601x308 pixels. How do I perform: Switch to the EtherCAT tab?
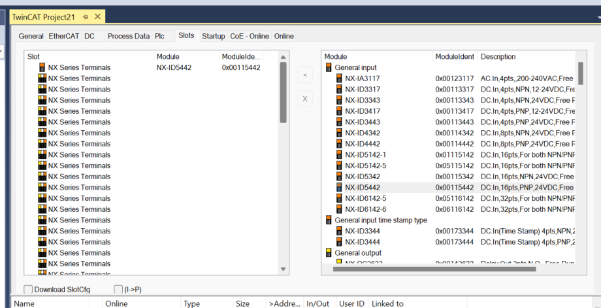tap(63, 36)
